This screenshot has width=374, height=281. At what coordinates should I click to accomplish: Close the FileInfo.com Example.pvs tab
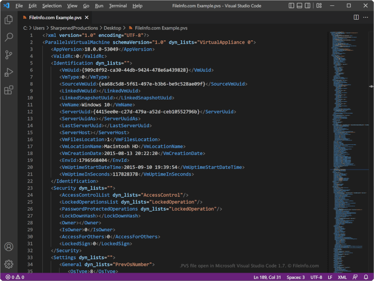[x=86, y=17]
